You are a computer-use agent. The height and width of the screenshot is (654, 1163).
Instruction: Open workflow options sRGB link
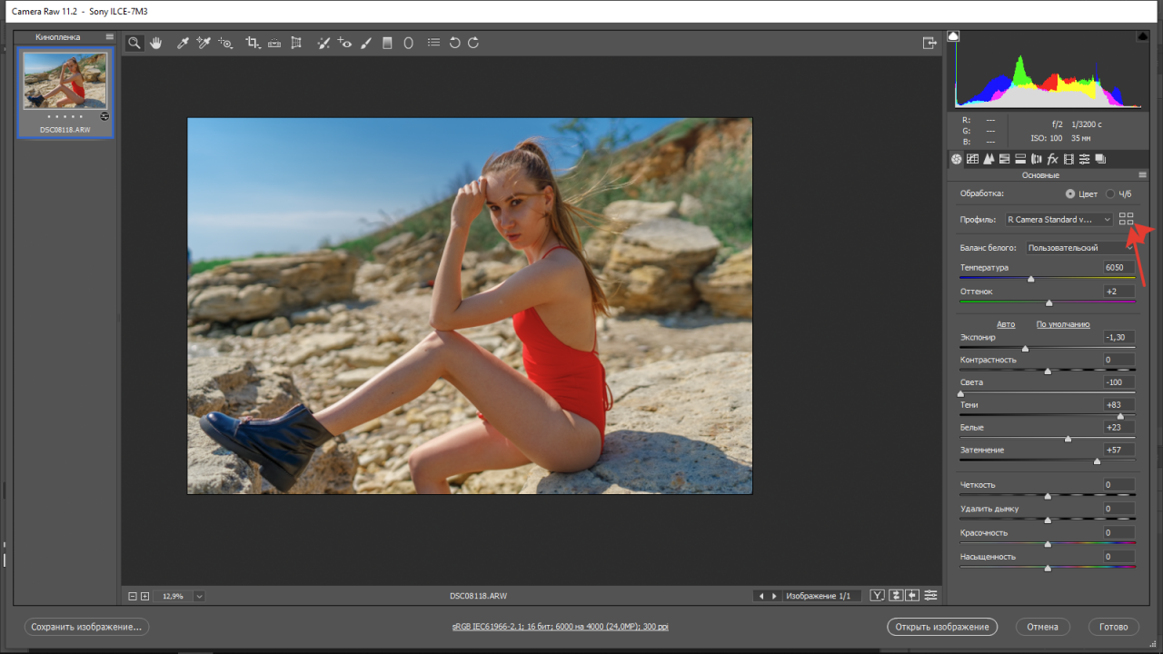click(561, 627)
